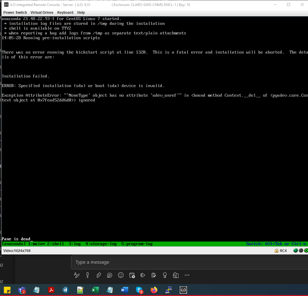
Task: Click the 'Video:1024x768' status text
Action: tap(17, 251)
